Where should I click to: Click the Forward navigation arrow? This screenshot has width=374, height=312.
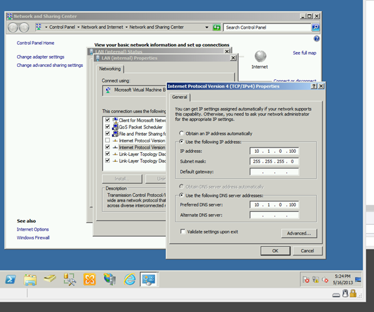coord(24,28)
